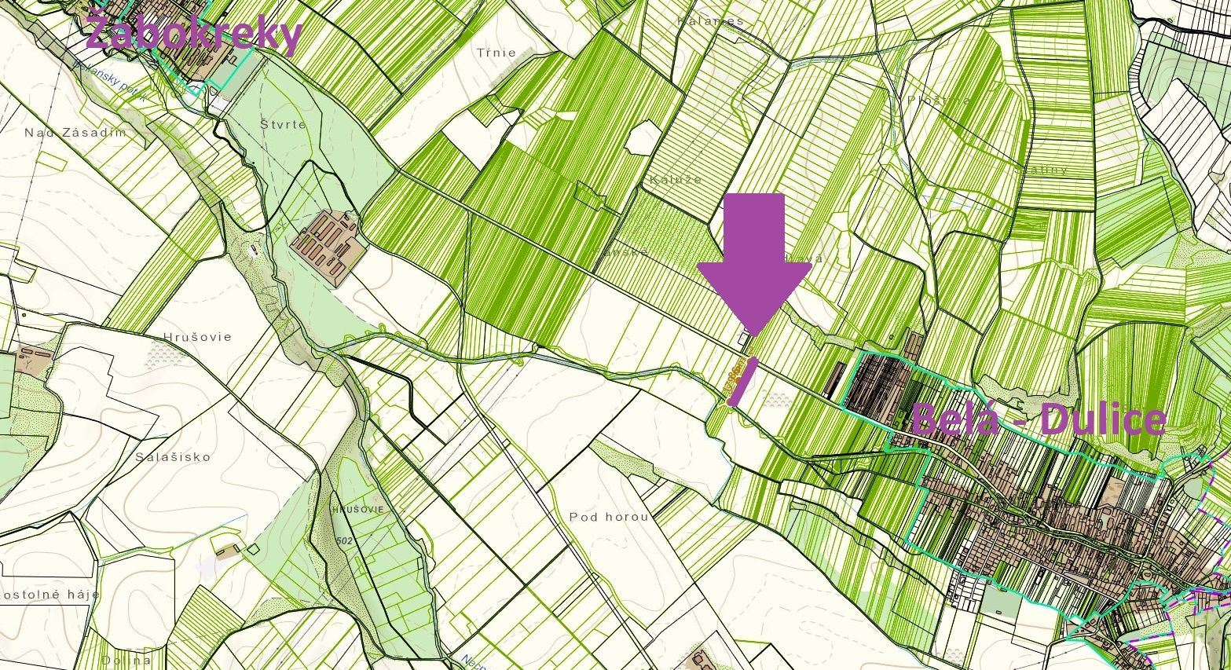Screen dimensions: 1231x670
Task: Click the orange parcel annotation beside purple strip
Action: 734,378
